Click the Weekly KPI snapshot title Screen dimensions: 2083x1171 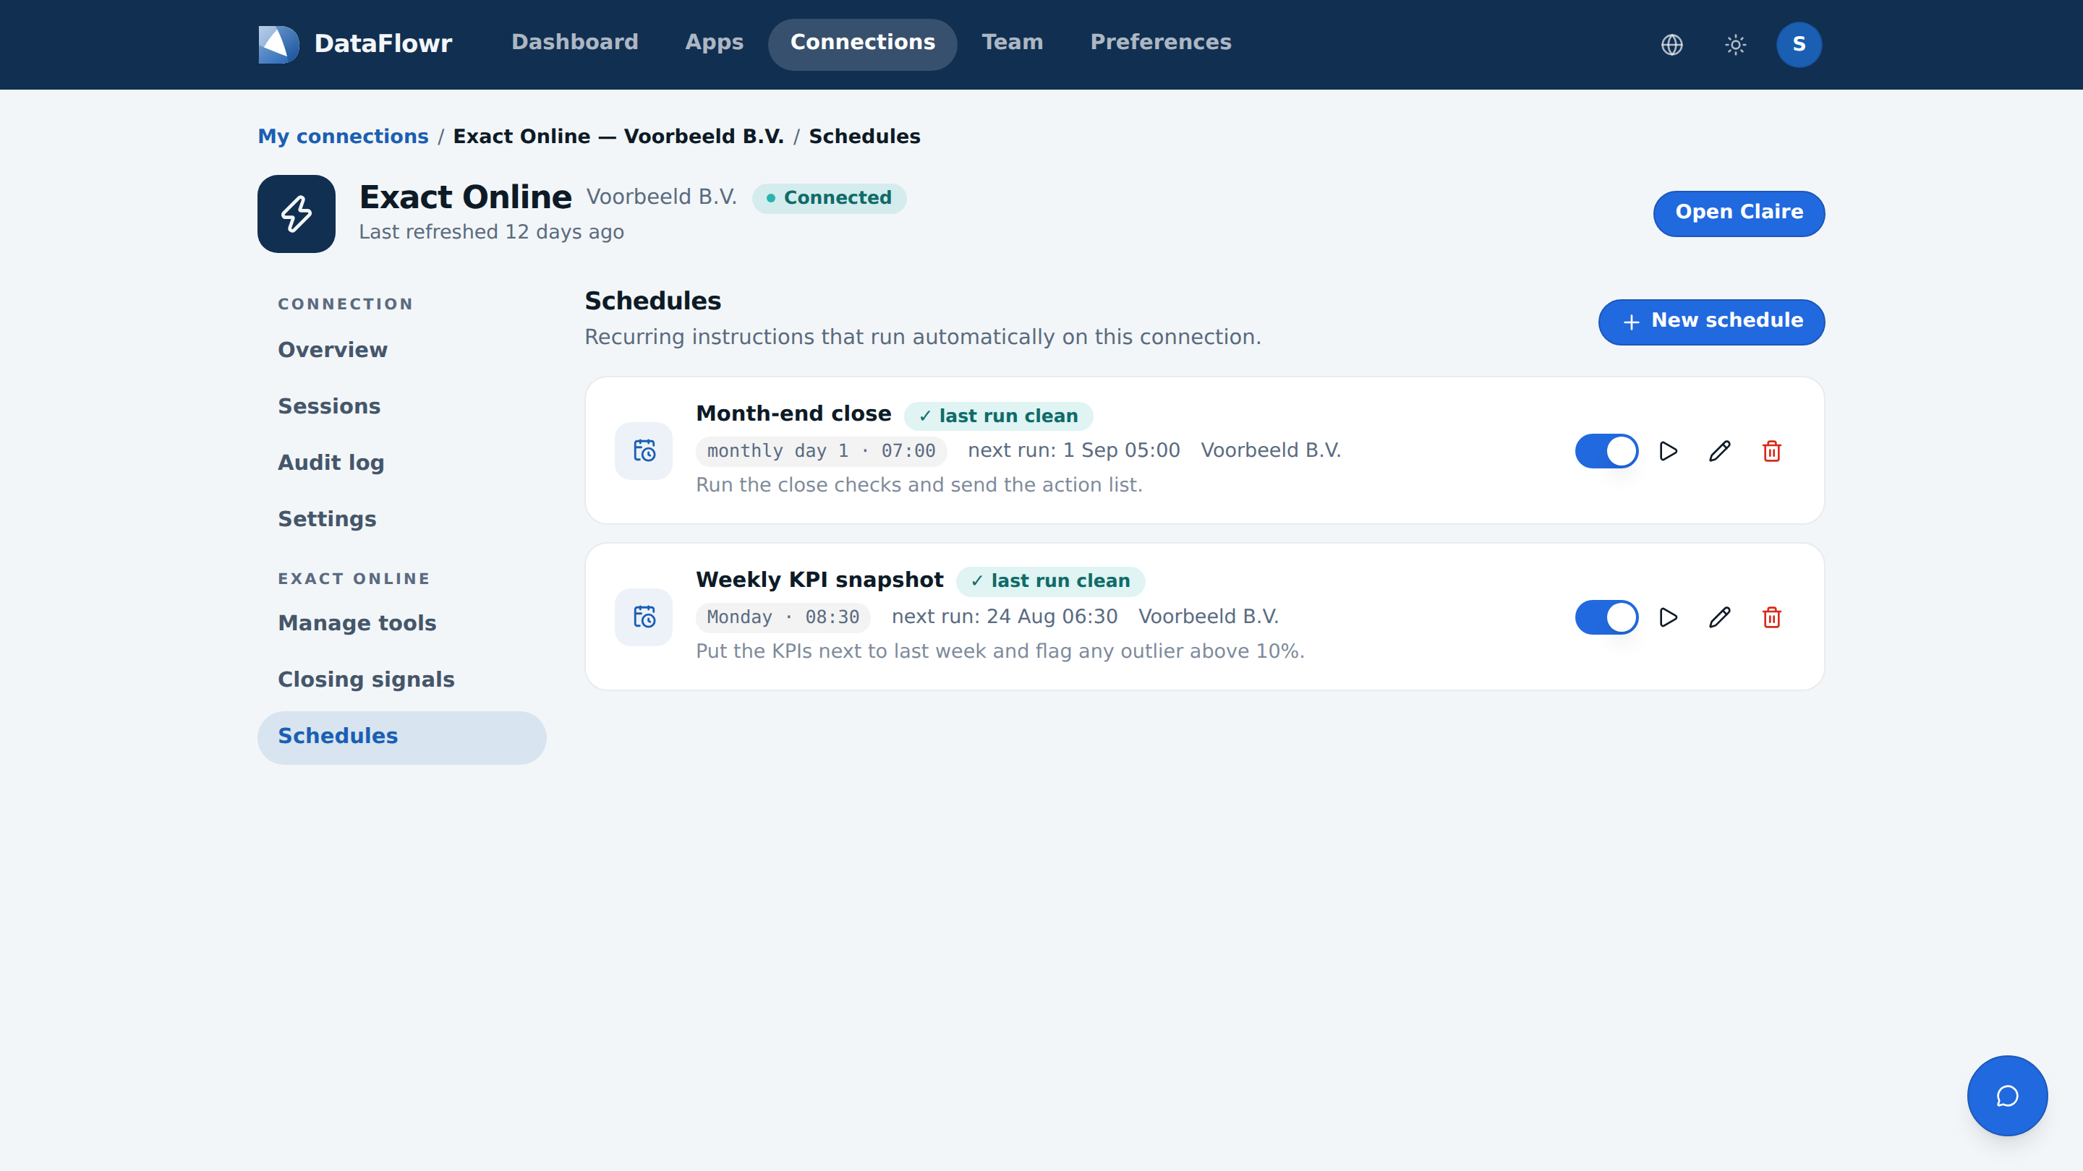pyautogui.click(x=819, y=580)
